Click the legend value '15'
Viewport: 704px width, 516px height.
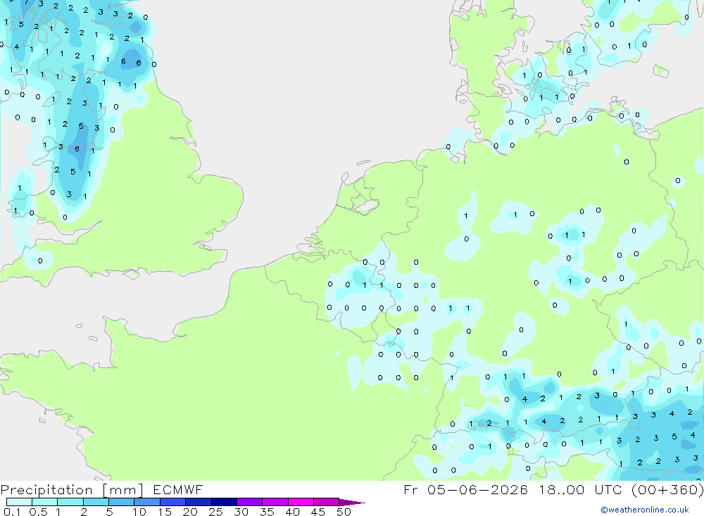tap(164, 512)
